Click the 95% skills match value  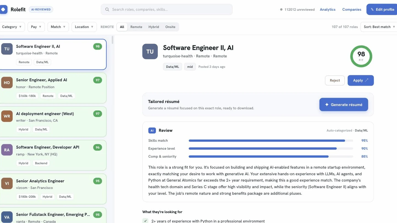point(365,141)
